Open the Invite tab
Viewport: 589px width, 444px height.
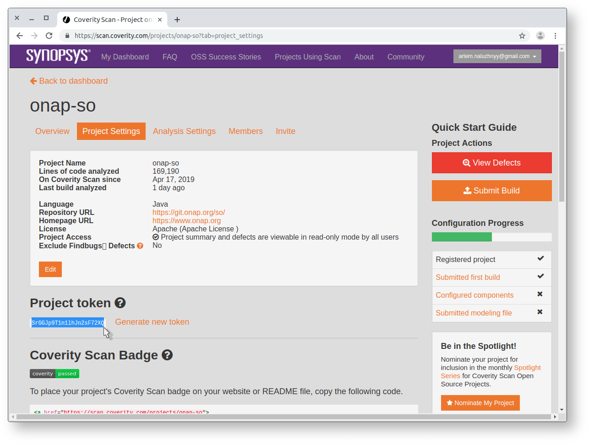coord(285,131)
